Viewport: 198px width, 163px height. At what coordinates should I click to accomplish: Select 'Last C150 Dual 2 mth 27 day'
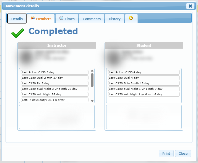tap(55, 78)
